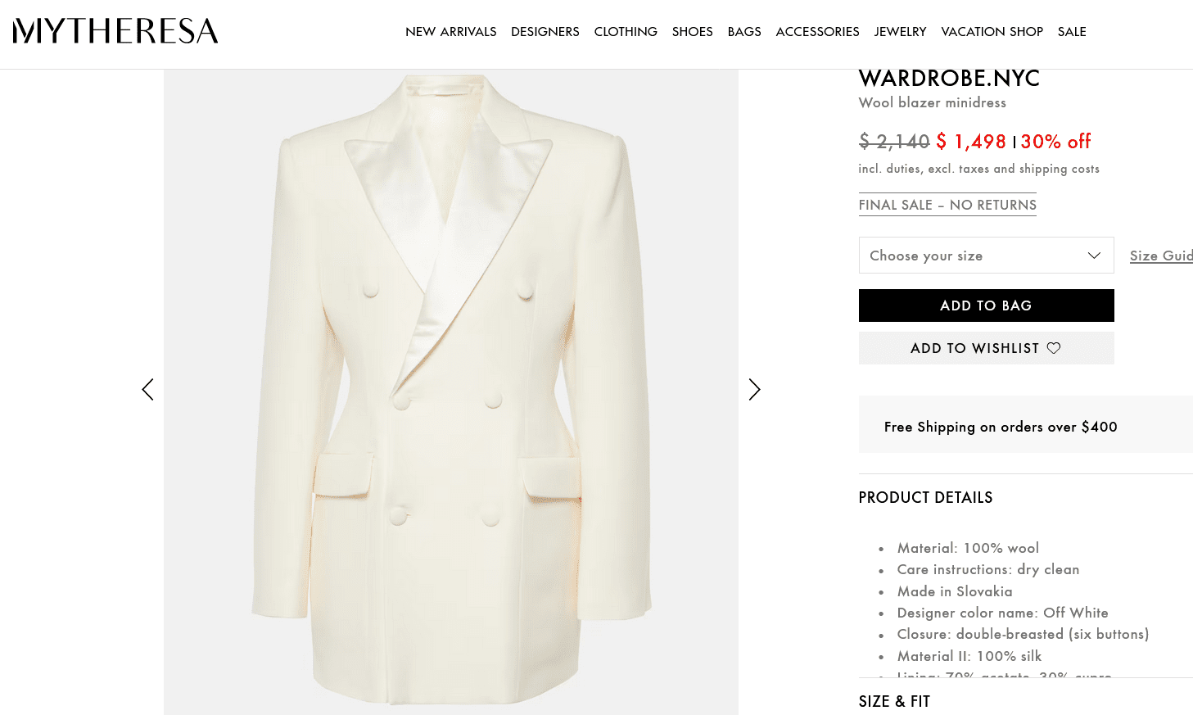1193x715 pixels.
Task: Click the Final Sale – No Returns link
Action: [947, 205]
